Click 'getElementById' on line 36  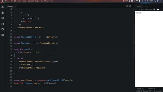55,80
